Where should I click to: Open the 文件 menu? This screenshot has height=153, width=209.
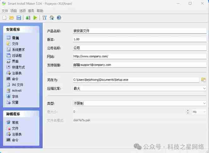click(x=5, y=11)
